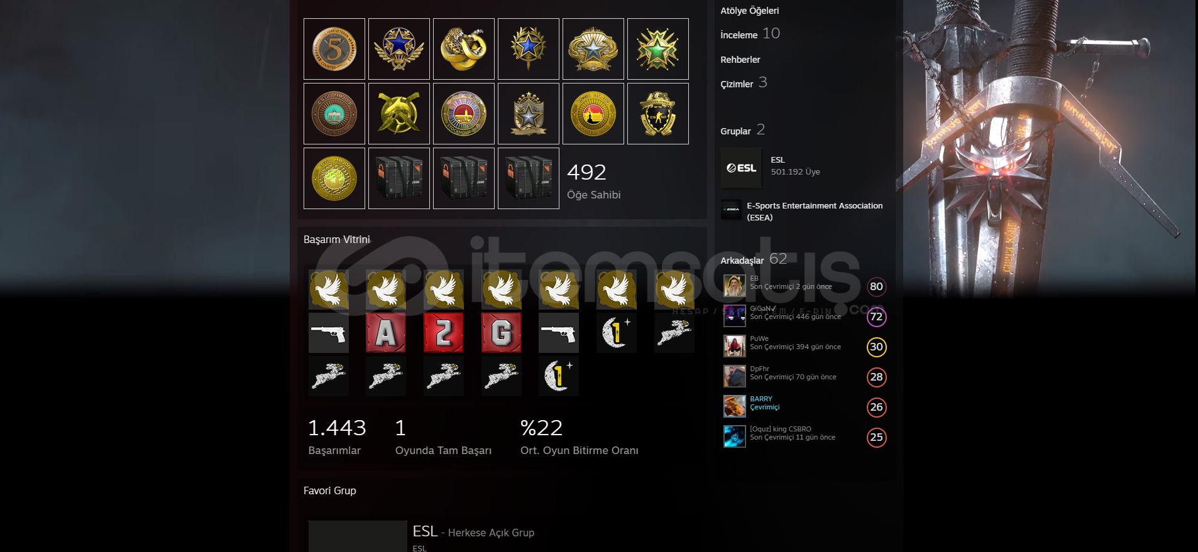Open the ESEA group link
The height and width of the screenshot is (552, 1198).
(x=815, y=212)
